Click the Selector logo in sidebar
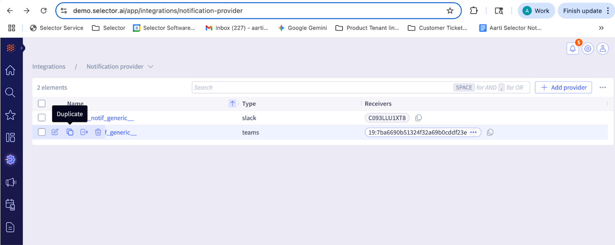The width and height of the screenshot is (615, 245). [x=11, y=48]
